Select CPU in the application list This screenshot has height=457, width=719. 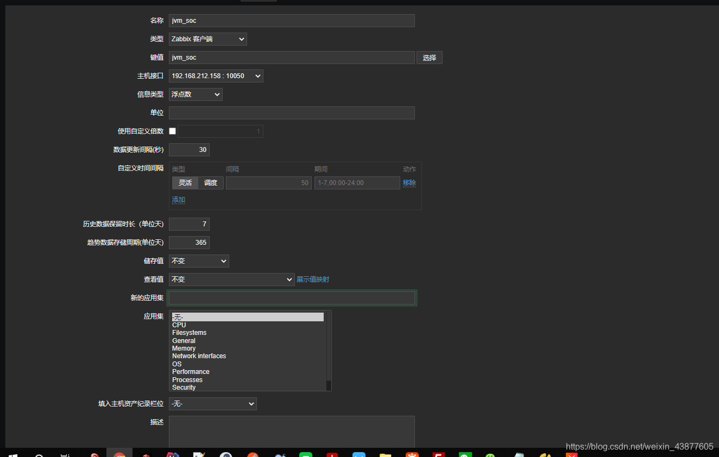[x=248, y=325]
